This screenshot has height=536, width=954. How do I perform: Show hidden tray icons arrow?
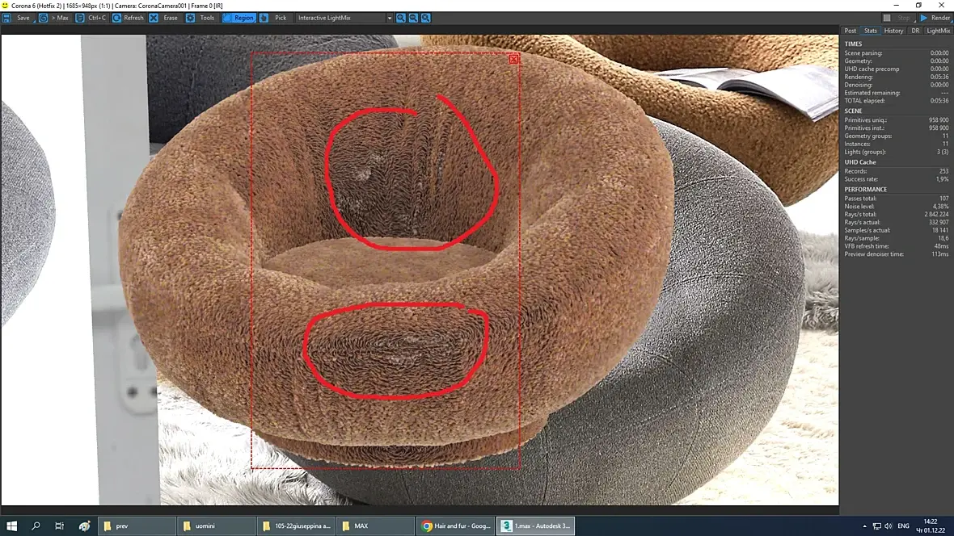[864, 526]
